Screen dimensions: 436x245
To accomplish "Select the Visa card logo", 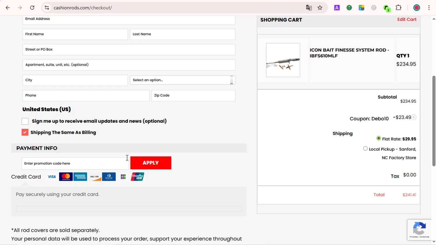I will tap(52, 176).
